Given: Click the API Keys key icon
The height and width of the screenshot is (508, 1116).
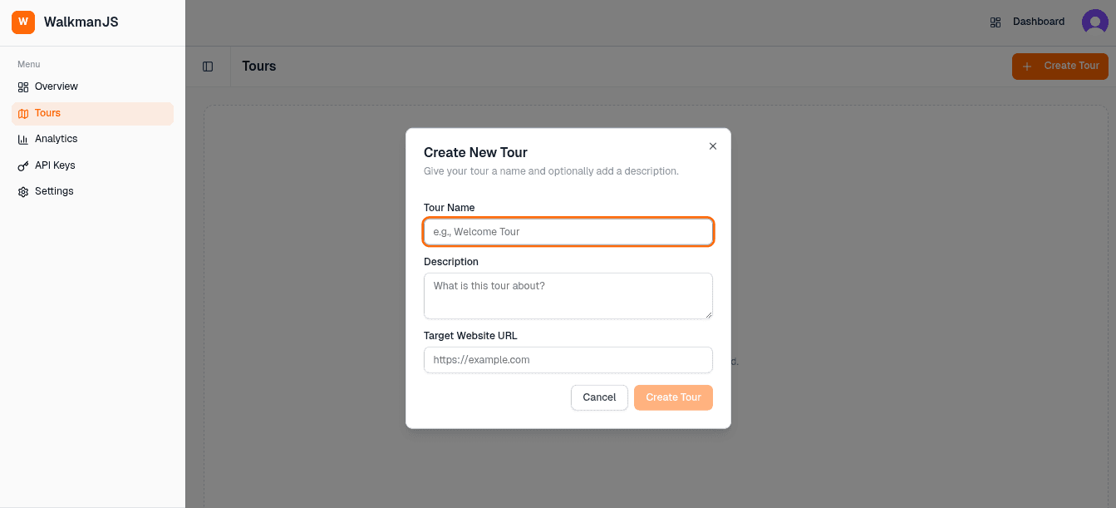Looking at the screenshot, I should [x=23, y=165].
